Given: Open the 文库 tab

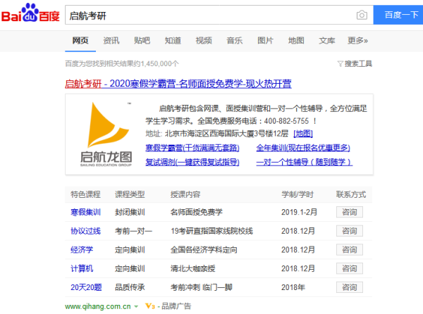Looking at the screenshot, I should coord(326,41).
